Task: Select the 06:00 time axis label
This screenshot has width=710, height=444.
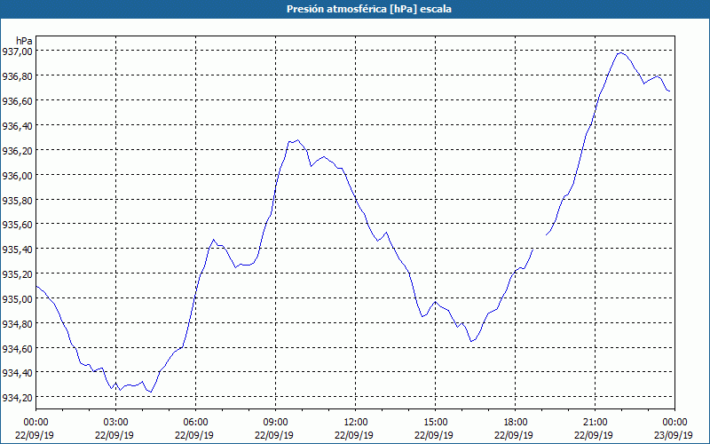Action: pos(195,423)
